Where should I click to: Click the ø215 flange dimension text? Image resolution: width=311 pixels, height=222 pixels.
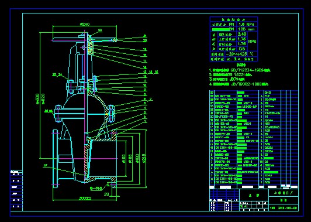coord(144,158)
